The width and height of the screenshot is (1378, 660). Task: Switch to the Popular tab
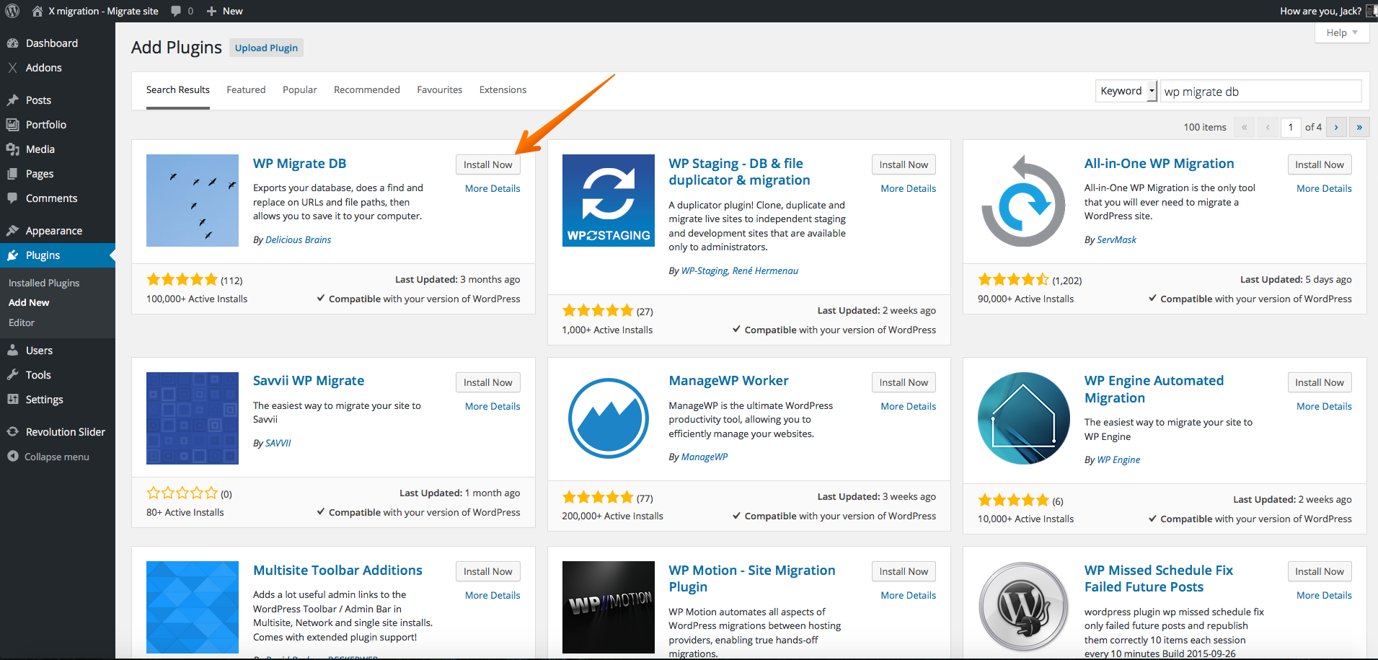coord(300,90)
